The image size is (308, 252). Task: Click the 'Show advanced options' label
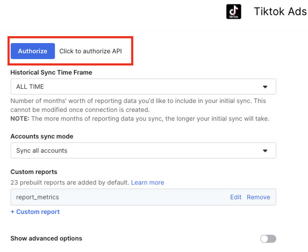point(46,238)
